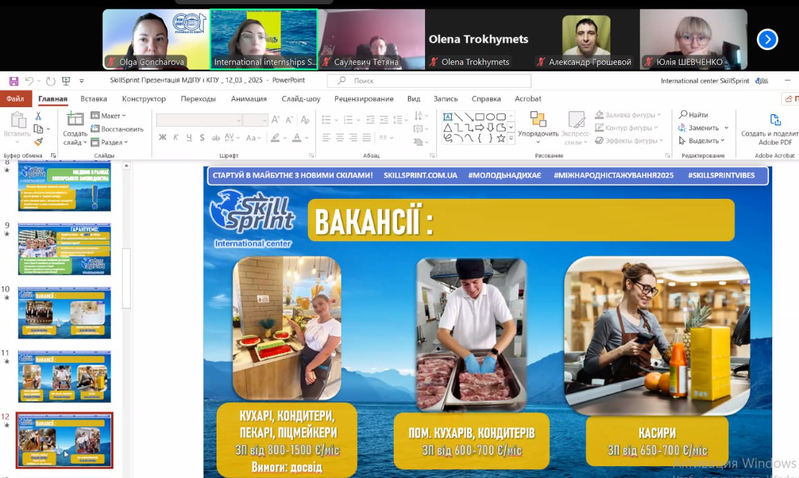This screenshot has width=799, height=478.
Task: Pick the star shape in shapes gallery
Action: coord(501,138)
